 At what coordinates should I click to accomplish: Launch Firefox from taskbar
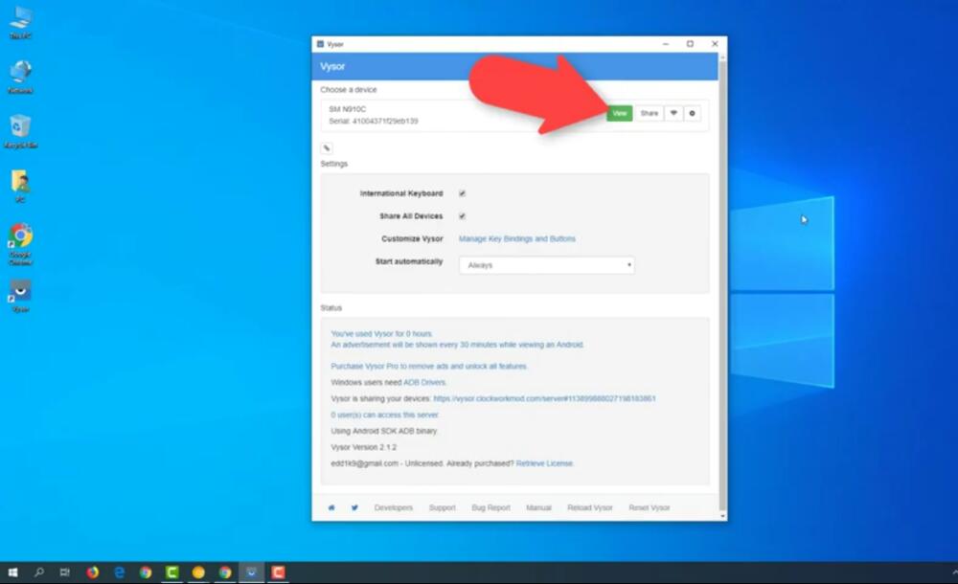pos(92,573)
